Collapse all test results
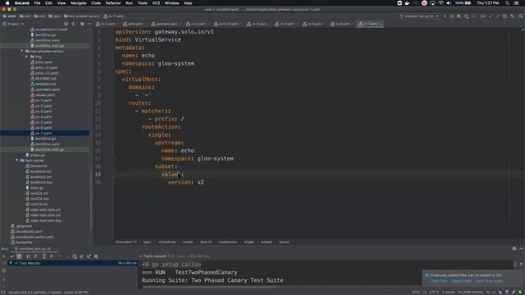This screenshot has width=525, height=295. click(x=51, y=256)
